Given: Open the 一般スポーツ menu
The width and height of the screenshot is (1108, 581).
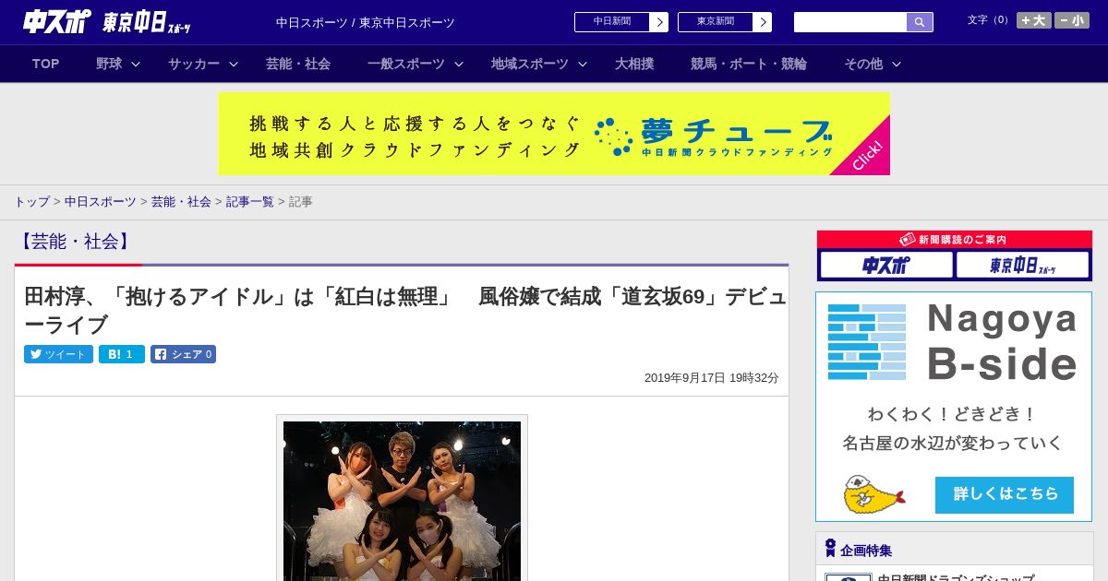Looking at the screenshot, I should click(x=406, y=64).
